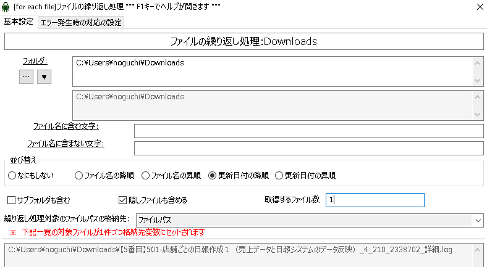Uncheck the 隠しファイルも含める checkbox
Image resolution: width=487 pixels, height=267 pixels.
122,200
